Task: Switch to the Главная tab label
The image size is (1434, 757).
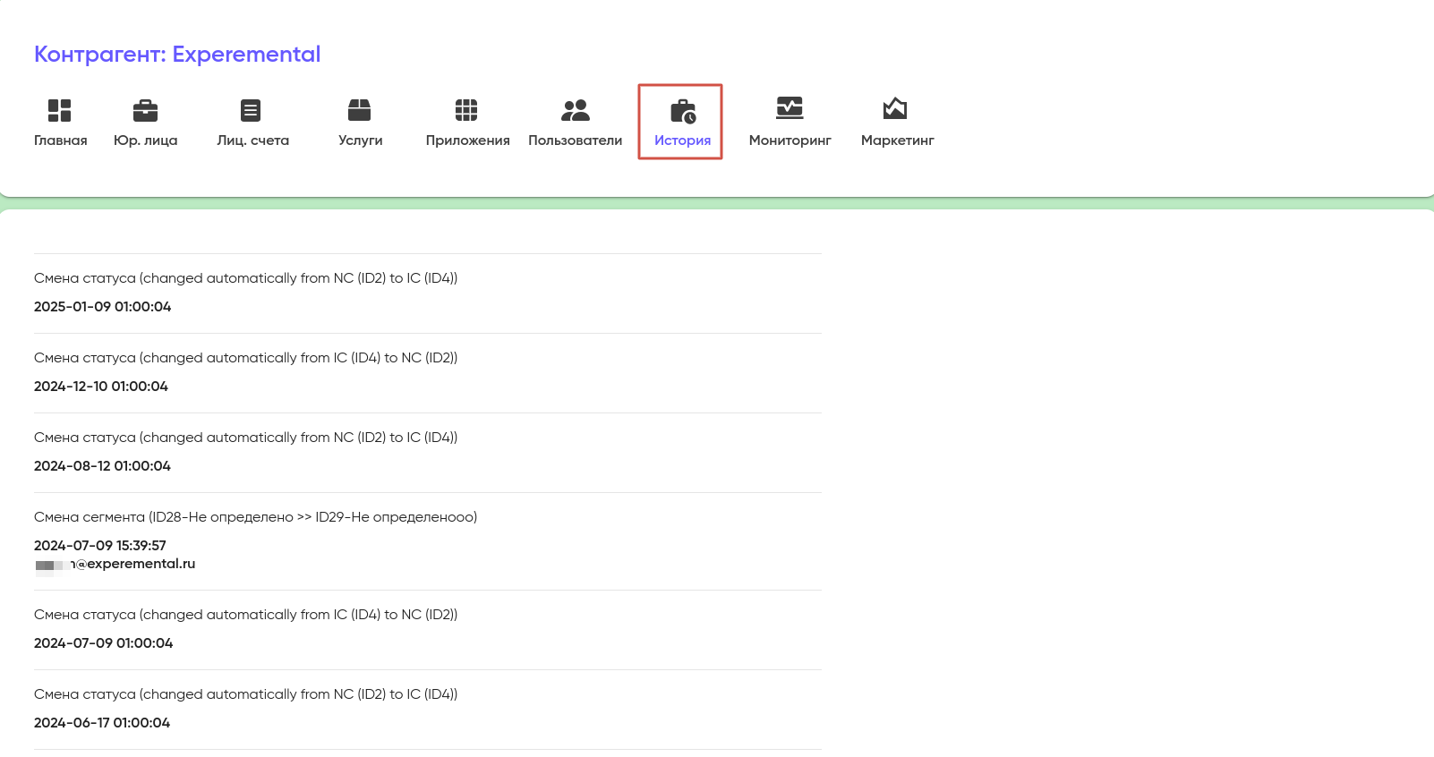Action: tap(61, 140)
